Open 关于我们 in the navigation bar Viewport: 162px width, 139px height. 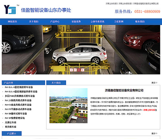34,22
